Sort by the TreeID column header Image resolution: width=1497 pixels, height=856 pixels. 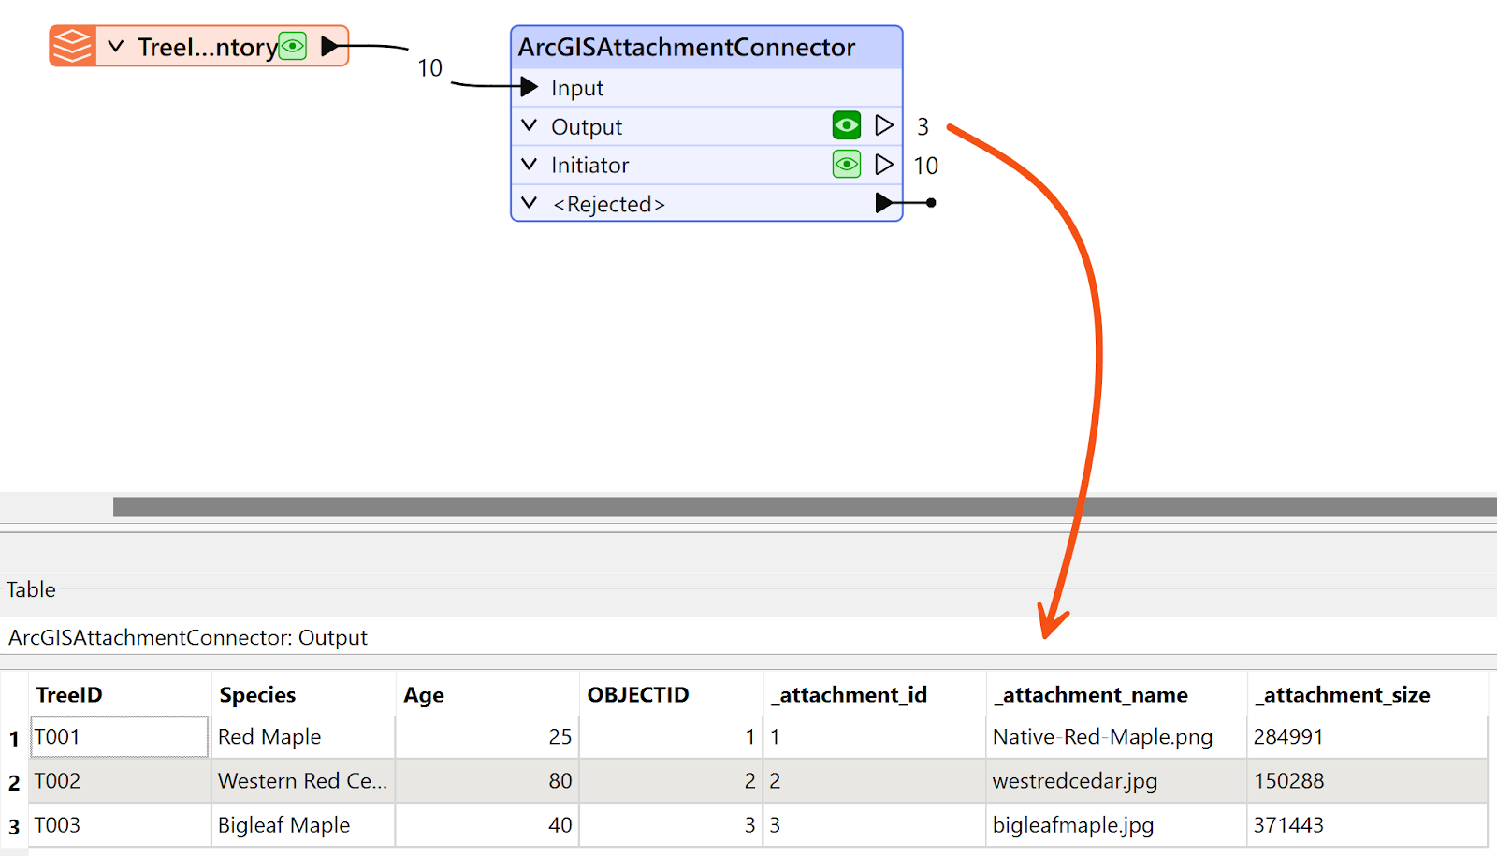coord(120,694)
